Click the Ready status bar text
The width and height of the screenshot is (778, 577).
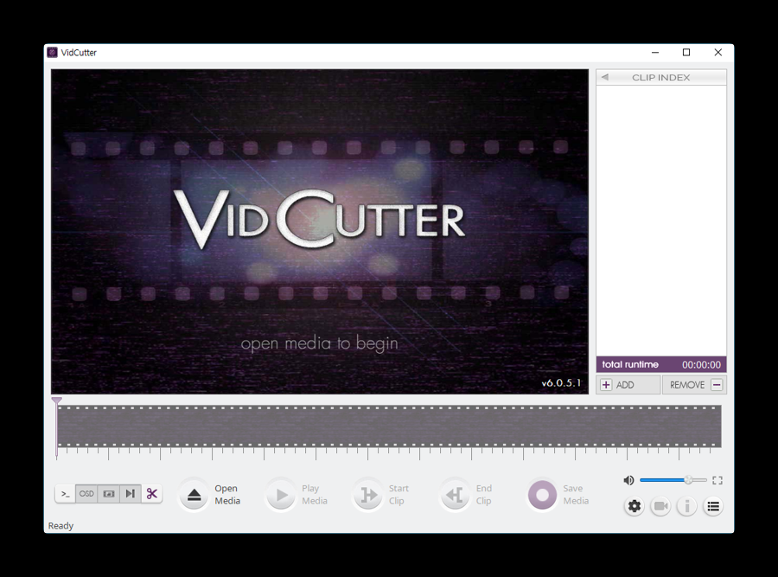(x=61, y=525)
